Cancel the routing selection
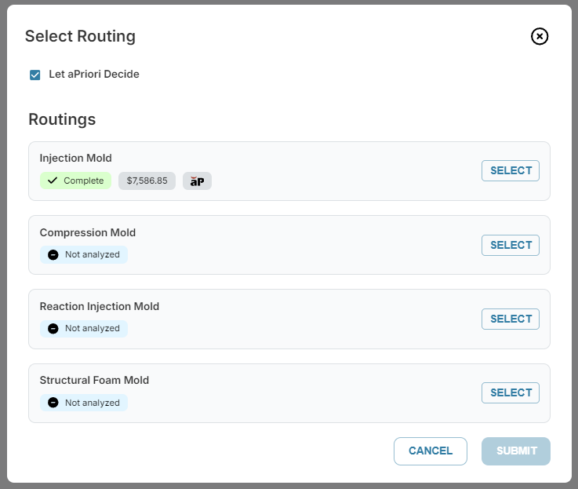This screenshot has width=578, height=489. pyautogui.click(x=431, y=451)
